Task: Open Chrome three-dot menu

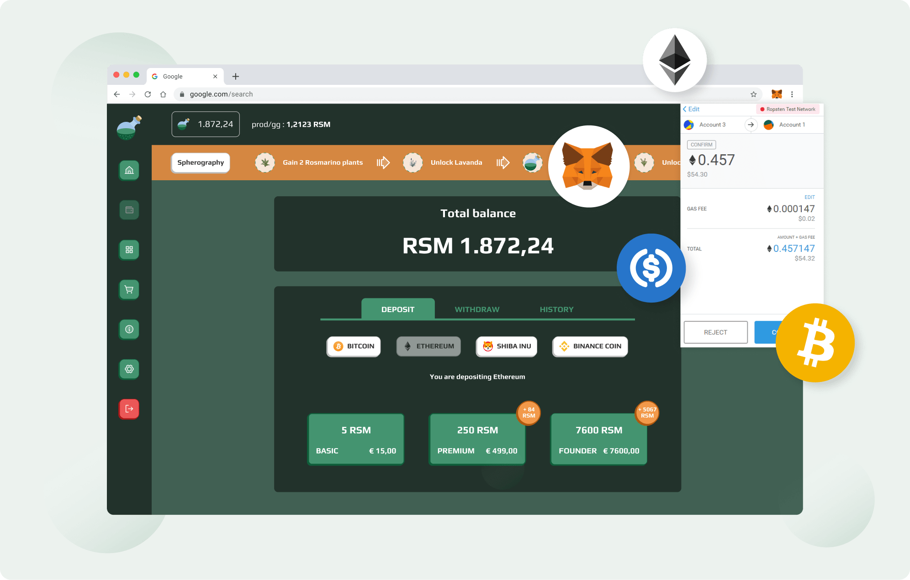Action: pos(792,94)
